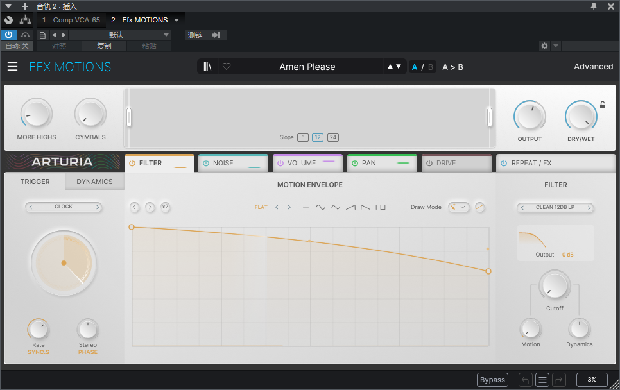Open the NOISE module tab

tap(233, 163)
